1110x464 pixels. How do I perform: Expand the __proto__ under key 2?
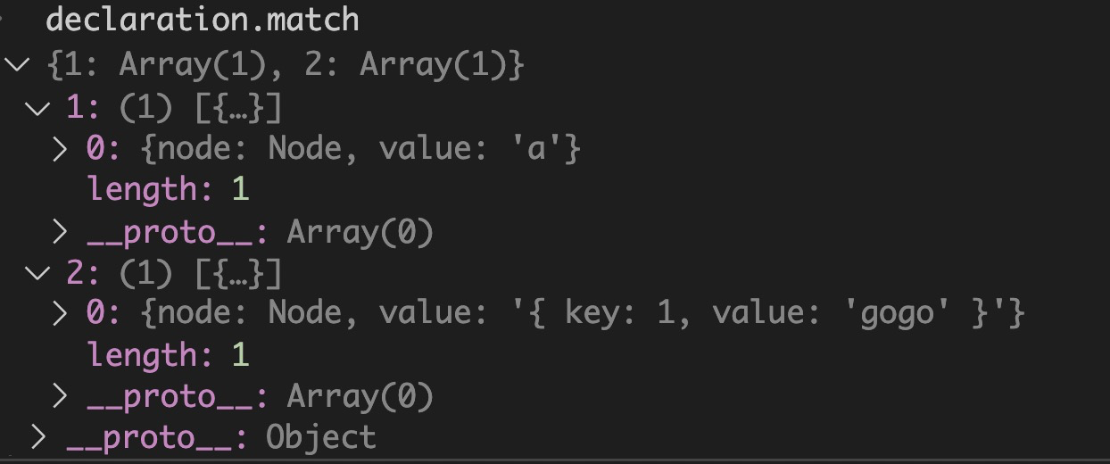click(x=60, y=396)
